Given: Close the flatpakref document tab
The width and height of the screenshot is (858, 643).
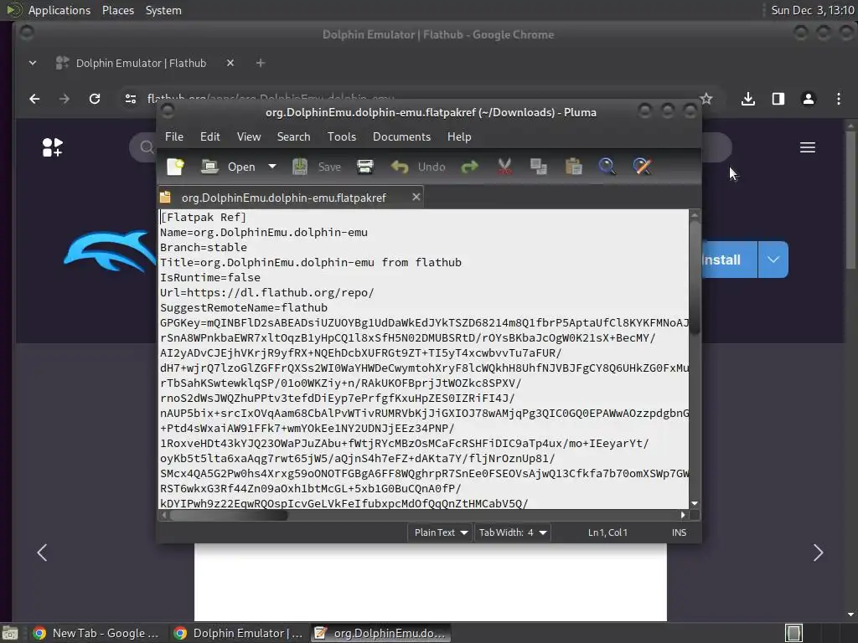Looking at the screenshot, I should [416, 197].
